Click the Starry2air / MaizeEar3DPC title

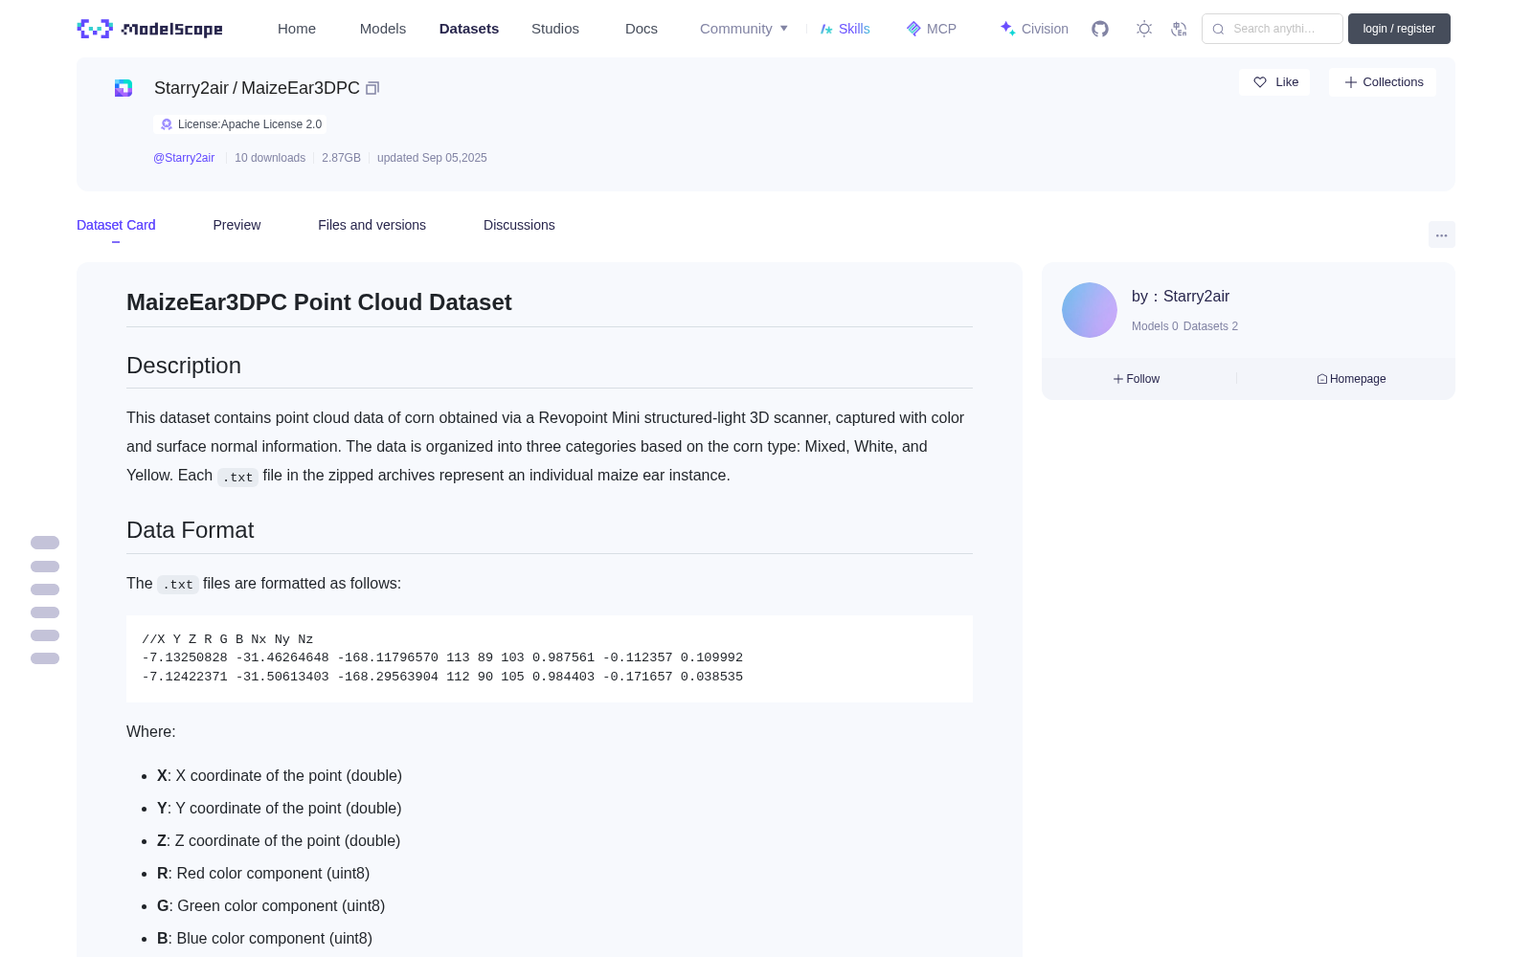point(257,88)
